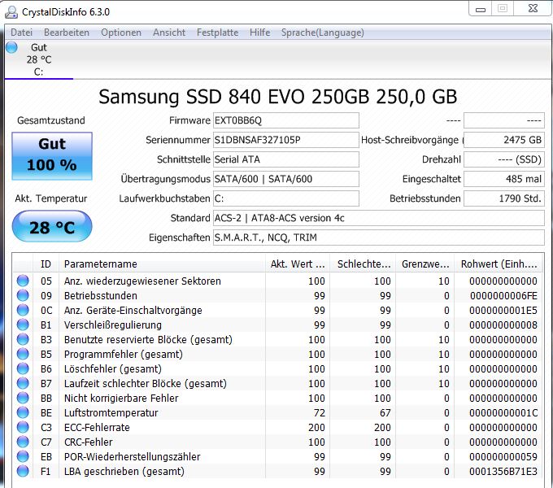Click status icon for F1 LBA geschrieben row
The width and height of the screenshot is (553, 488).
pyautogui.click(x=23, y=471)
